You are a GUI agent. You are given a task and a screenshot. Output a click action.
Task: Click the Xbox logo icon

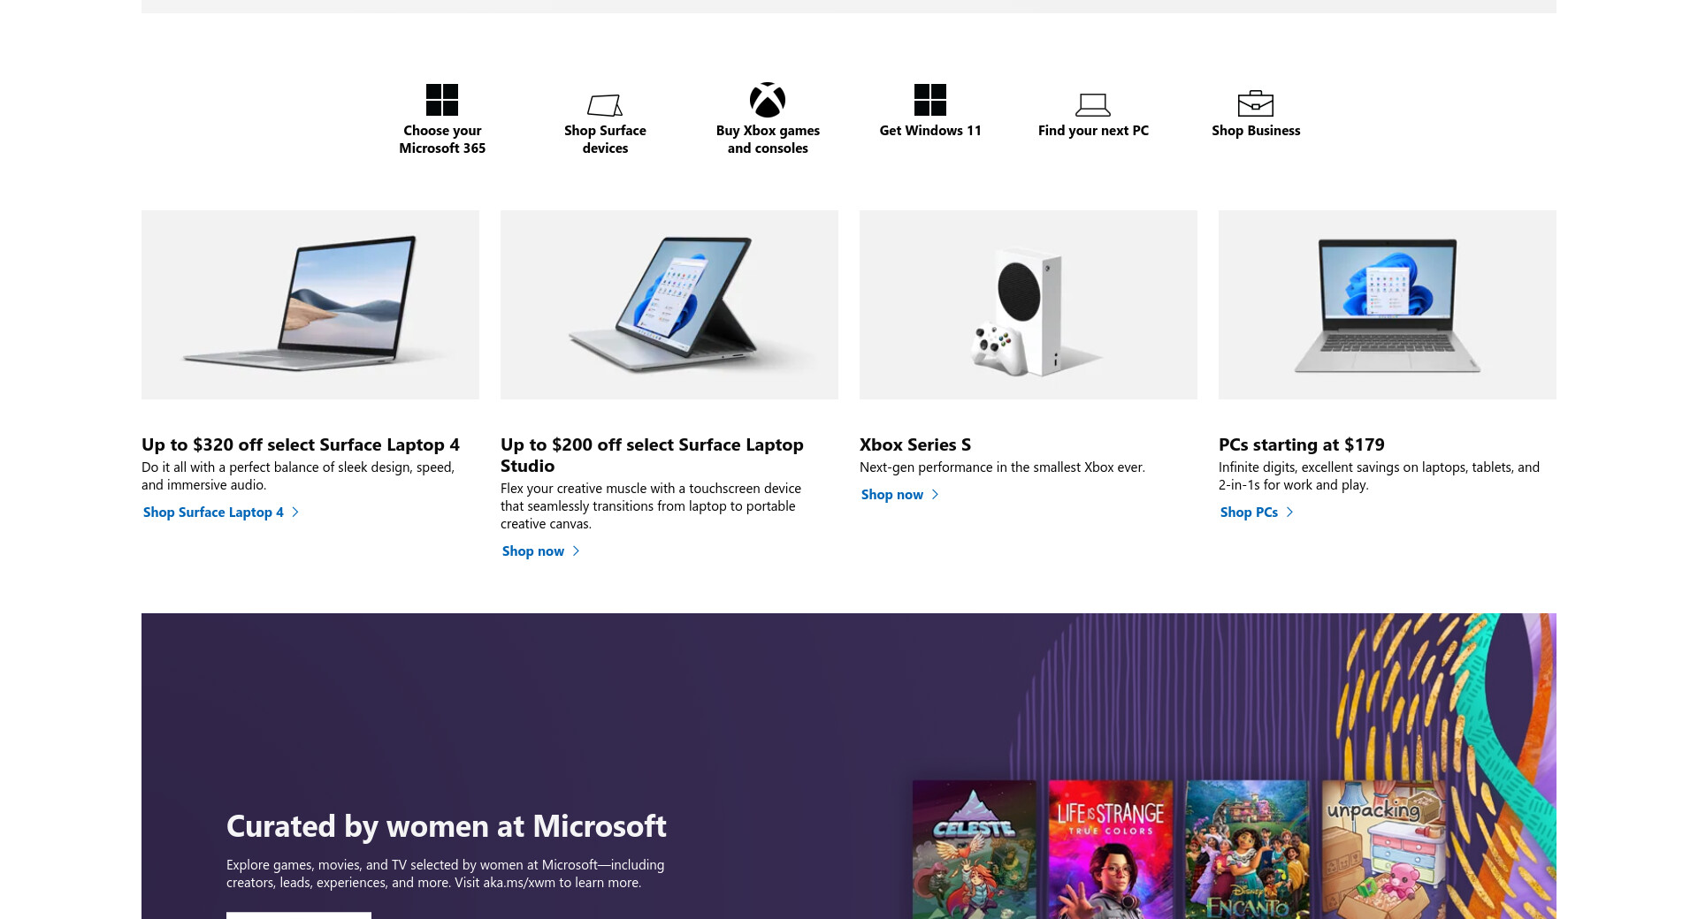click(x=768, y=100)
